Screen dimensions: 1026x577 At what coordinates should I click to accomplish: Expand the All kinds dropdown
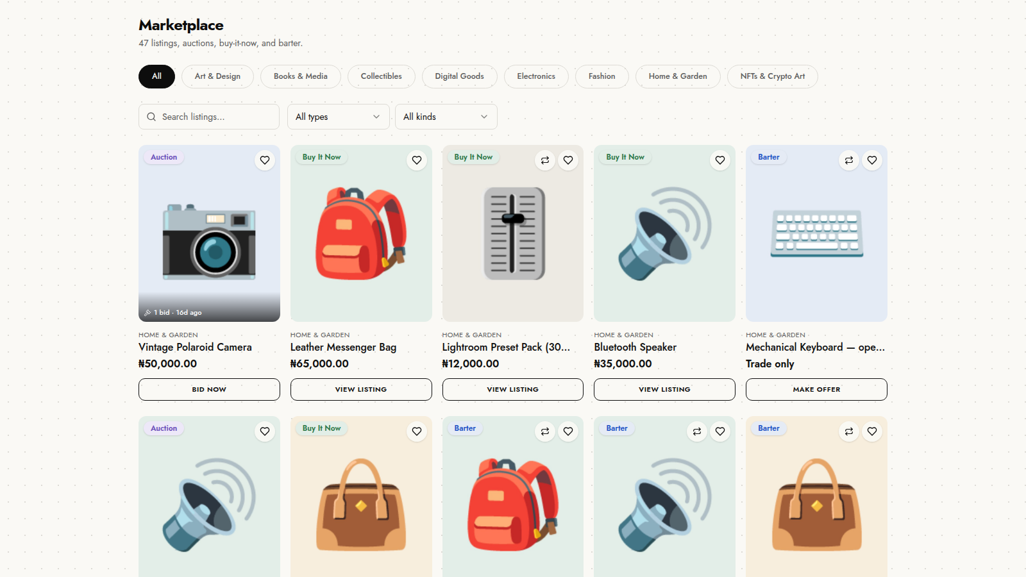446,117
